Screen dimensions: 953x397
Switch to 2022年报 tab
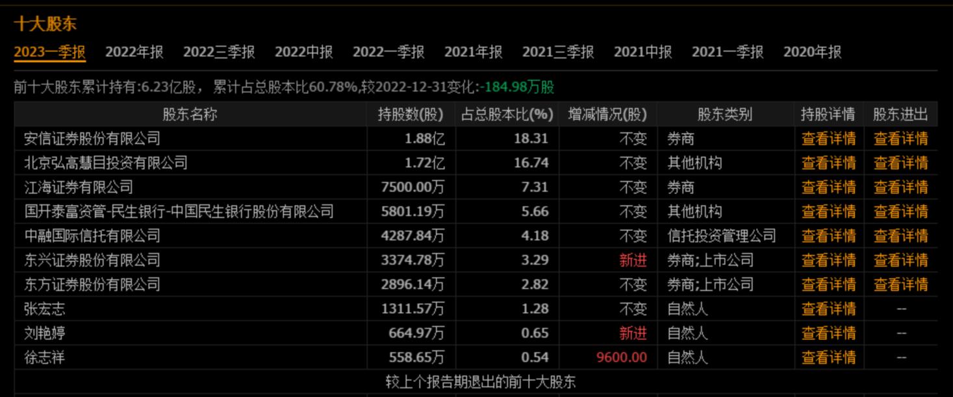point(134,52)
